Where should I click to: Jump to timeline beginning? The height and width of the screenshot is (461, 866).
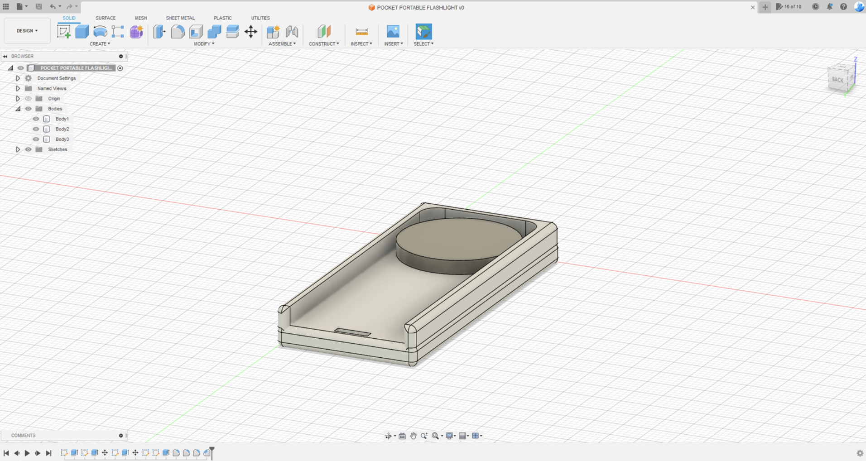(6, 453)
